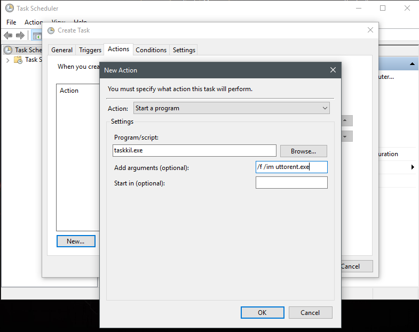Collapse the Actions pane section arrow
Image resolution: width=419 pixels, height=332 pixels.
pyautogui.click(x=412, y=64)
